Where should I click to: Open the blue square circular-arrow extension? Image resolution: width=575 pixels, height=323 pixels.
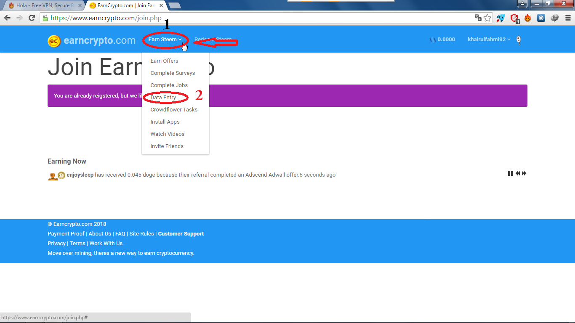(x=541, y=18)
